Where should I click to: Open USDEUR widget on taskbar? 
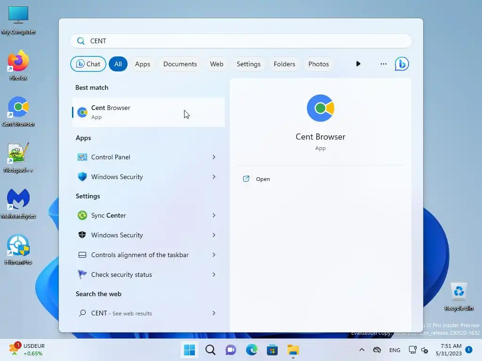27,350
